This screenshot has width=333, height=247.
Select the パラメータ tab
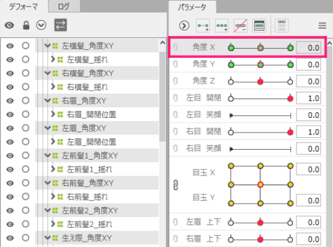point(192,7)
